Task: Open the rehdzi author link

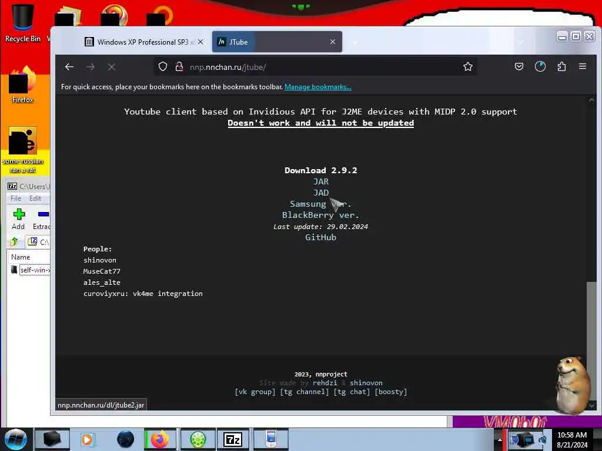Action: [x=325, y=383]
